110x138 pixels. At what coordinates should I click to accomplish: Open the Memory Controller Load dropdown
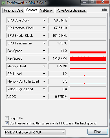click(44, 81)
